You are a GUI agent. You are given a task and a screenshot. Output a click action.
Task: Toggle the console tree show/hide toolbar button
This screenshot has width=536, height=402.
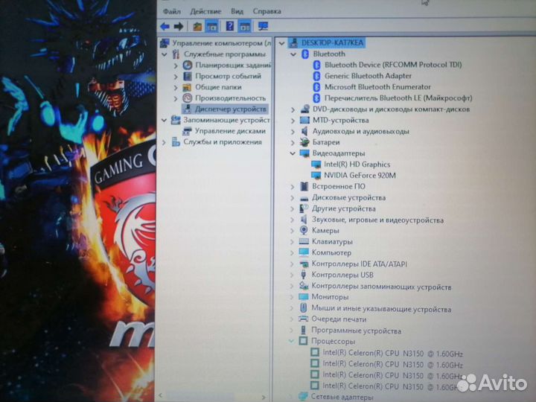[x=211, y=26]
